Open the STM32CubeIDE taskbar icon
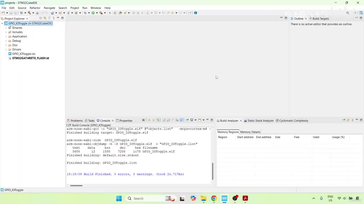This screenshot has width=364, height=204. tap(224, 198)
